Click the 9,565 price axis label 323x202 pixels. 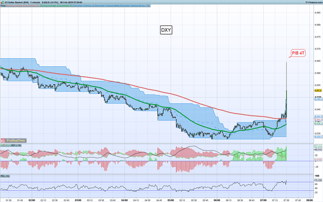click(x=317, y=61)
